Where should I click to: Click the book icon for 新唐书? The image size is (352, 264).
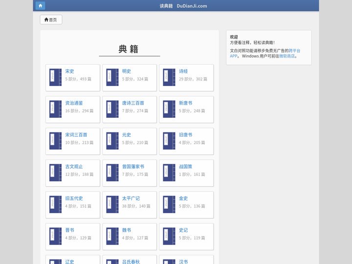pyautogui.click(x=169, y=109)
